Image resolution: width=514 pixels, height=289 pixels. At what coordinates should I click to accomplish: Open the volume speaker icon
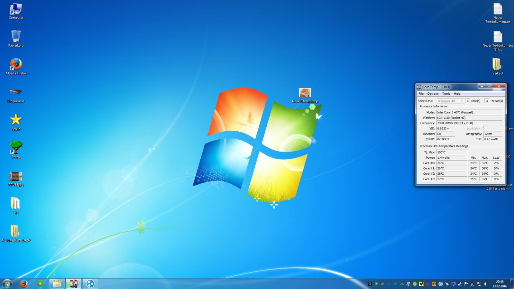pos(485,284)
